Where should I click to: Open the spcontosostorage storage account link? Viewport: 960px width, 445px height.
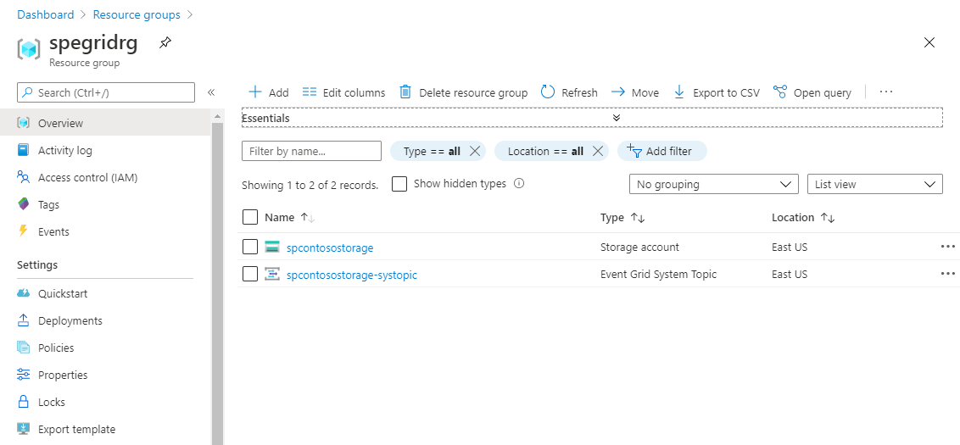pyautogui.click(x=330, y=248)
